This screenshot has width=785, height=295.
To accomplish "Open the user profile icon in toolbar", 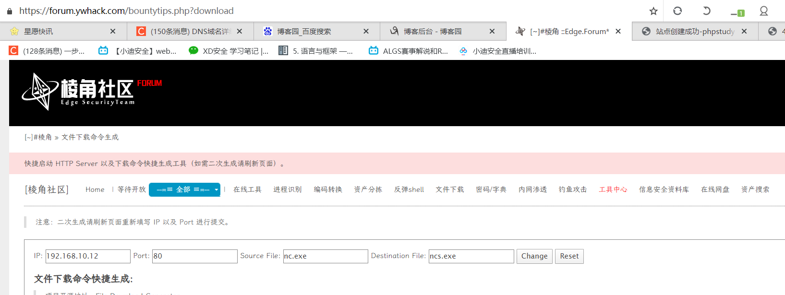I will point(764,11).
